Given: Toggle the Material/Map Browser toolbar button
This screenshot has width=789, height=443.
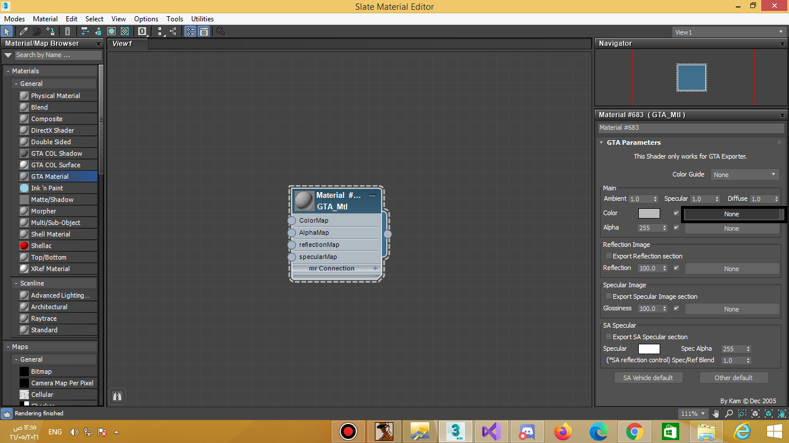Looking at the screenshot, I should point(190,32).
